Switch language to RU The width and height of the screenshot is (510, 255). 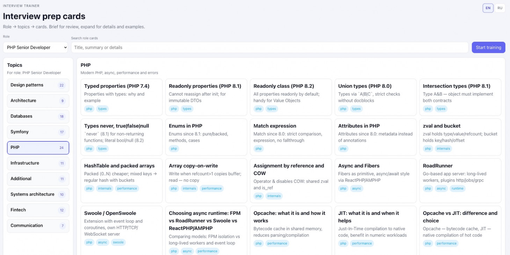(500, 8)
